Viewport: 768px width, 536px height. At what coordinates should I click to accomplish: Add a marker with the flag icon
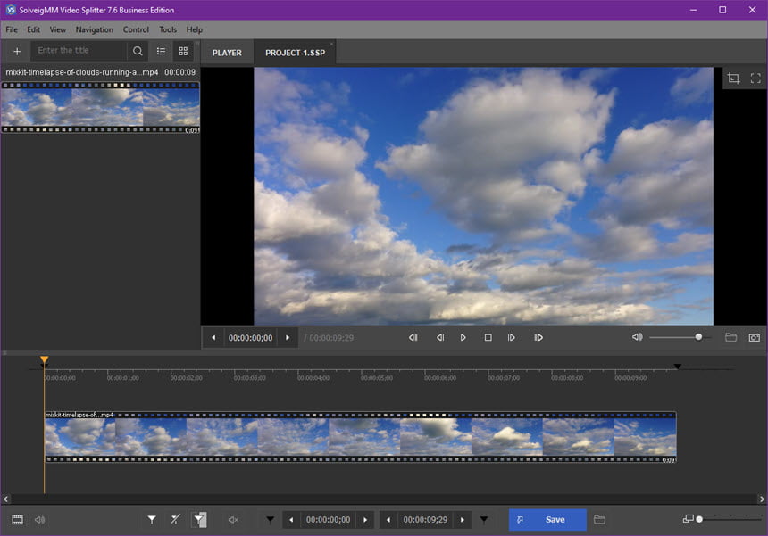tap(152, 519)
